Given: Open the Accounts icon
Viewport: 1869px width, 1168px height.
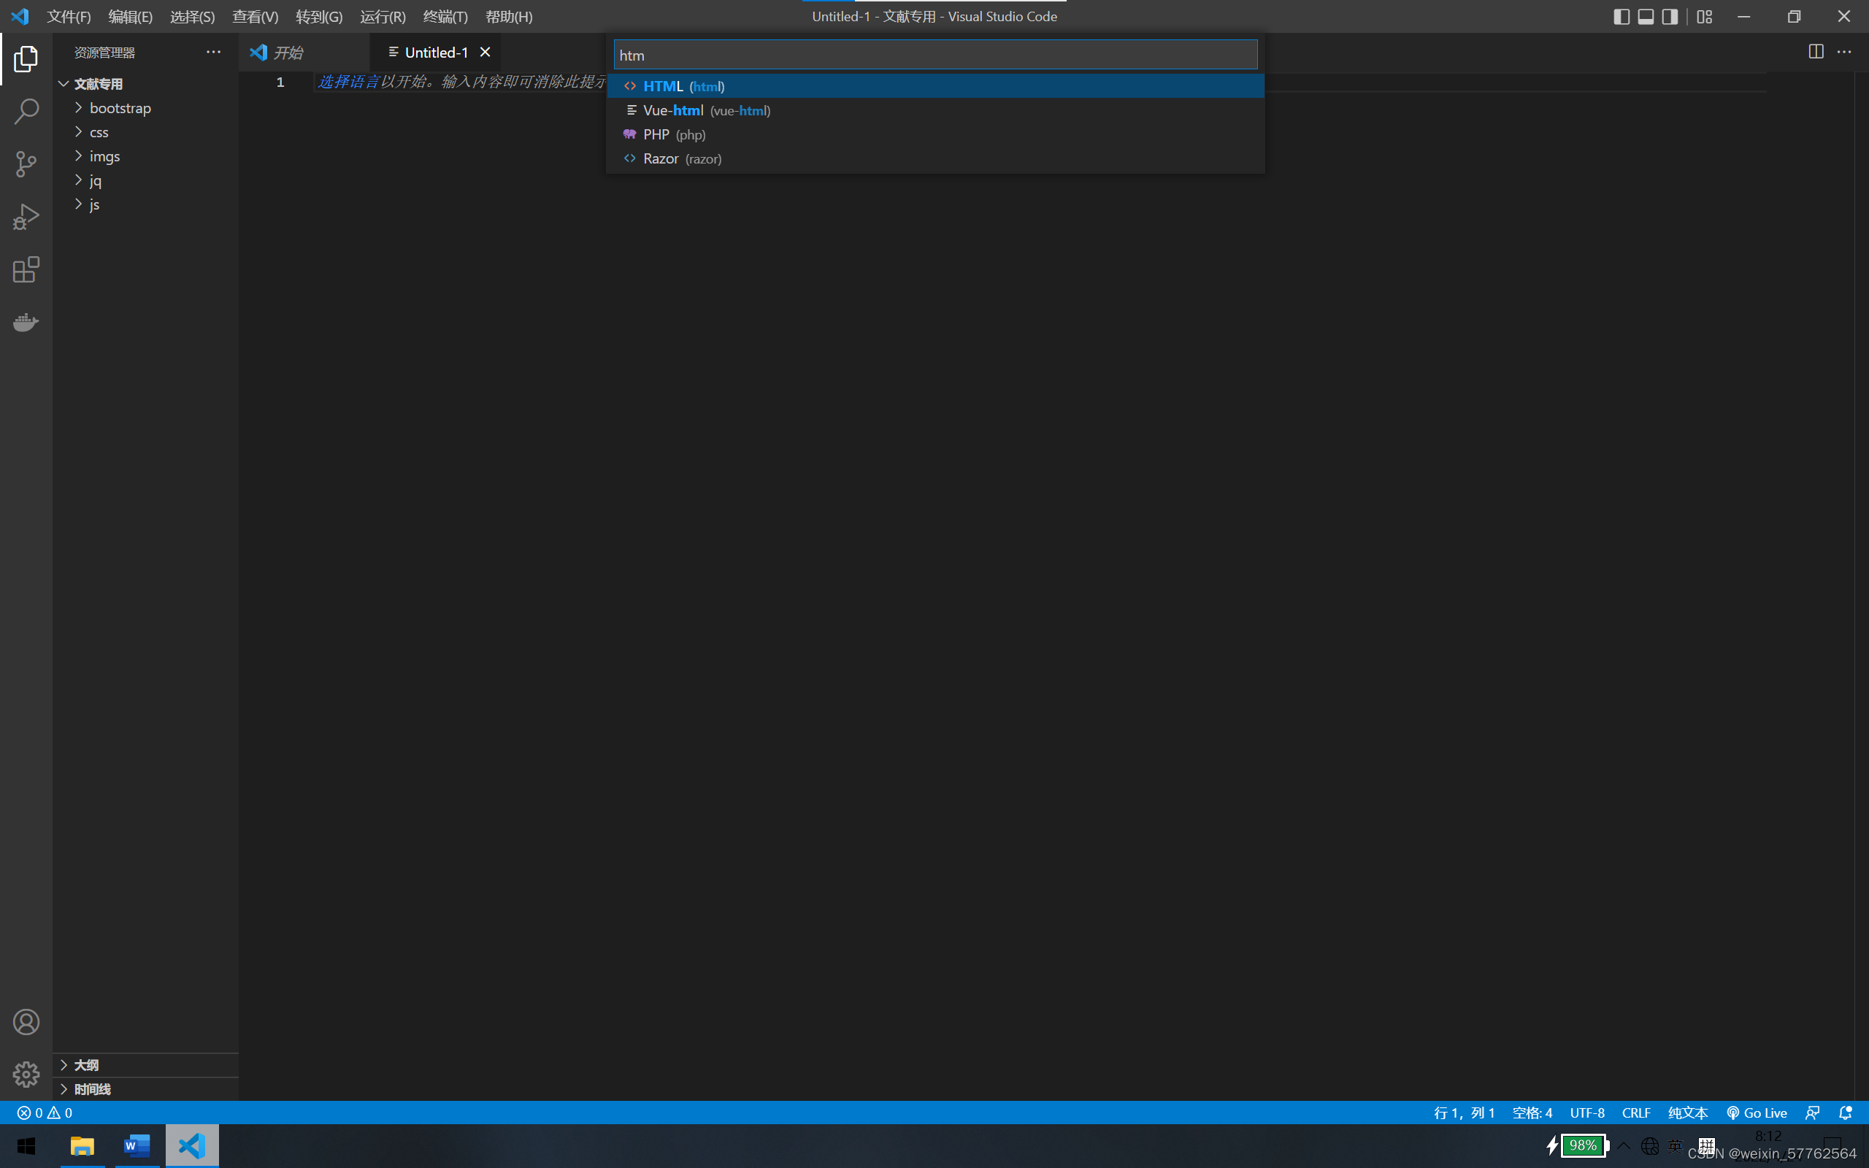Looking at the screenshot, I should [26, 1022].
